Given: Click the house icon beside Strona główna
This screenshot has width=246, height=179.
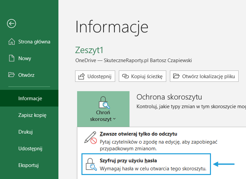Looking at the screenshot, I should [x=12, y=42].
